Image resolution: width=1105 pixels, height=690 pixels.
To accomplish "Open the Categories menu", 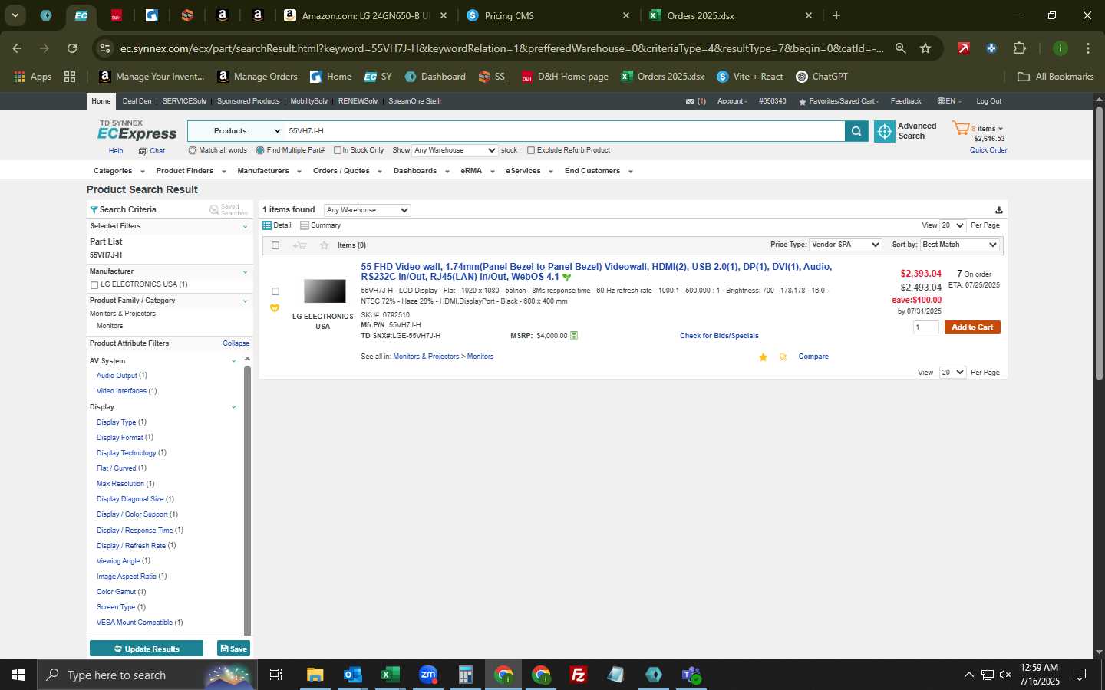I will pyautogui.click(x=119, y=171).
